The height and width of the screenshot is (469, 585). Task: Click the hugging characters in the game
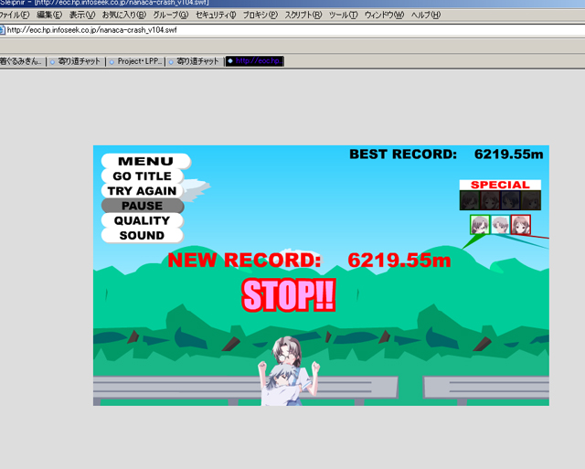[x=289, y=371]
